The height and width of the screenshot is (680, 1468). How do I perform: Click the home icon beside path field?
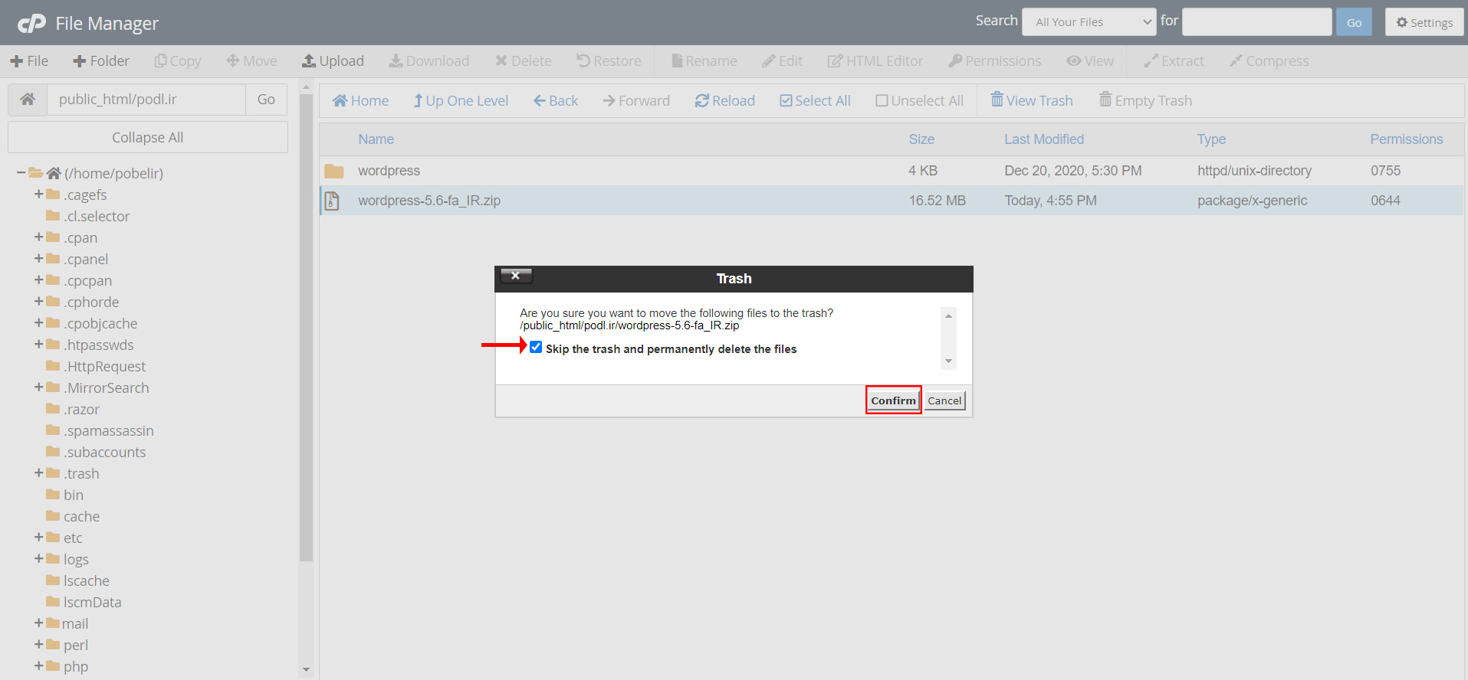pyautogui.click(x=28, y=100)
